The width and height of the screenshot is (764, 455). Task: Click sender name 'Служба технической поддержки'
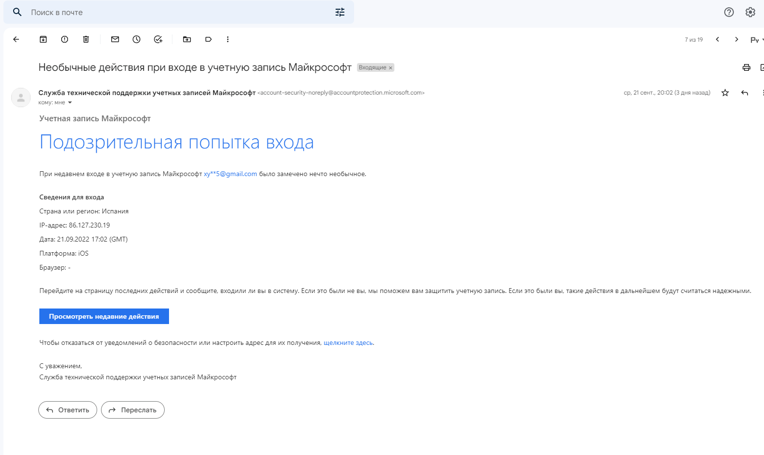tap(147, 93)
